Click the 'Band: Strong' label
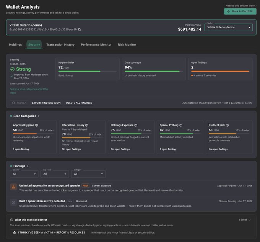 coord(65,75)
